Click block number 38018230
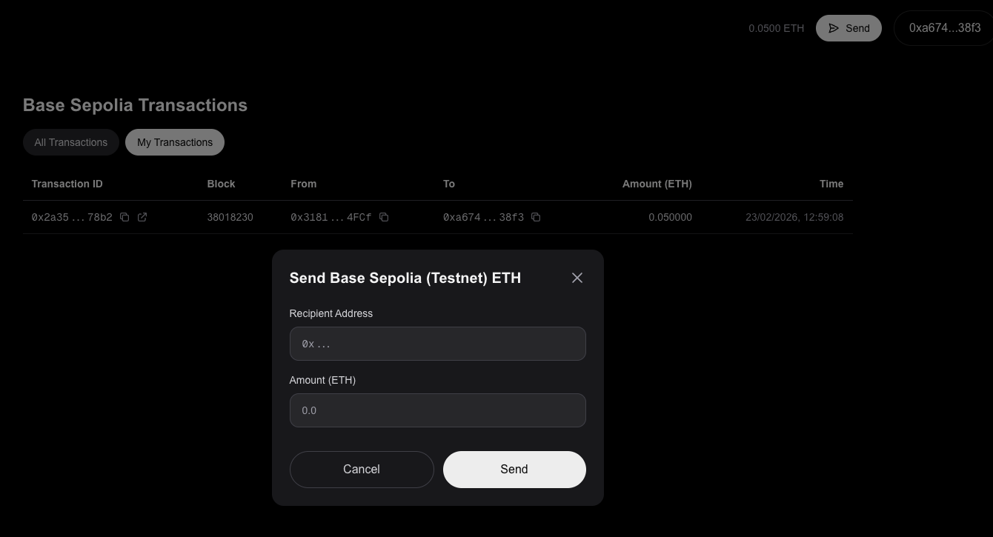This screenshot has width=993, height=537. [x=230, y=217]
